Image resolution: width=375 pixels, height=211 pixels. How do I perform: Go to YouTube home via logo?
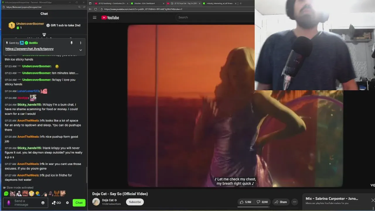110,18
